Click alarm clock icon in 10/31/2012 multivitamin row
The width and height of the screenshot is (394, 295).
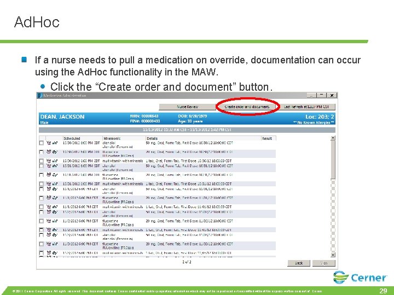(x=49, y=184)
